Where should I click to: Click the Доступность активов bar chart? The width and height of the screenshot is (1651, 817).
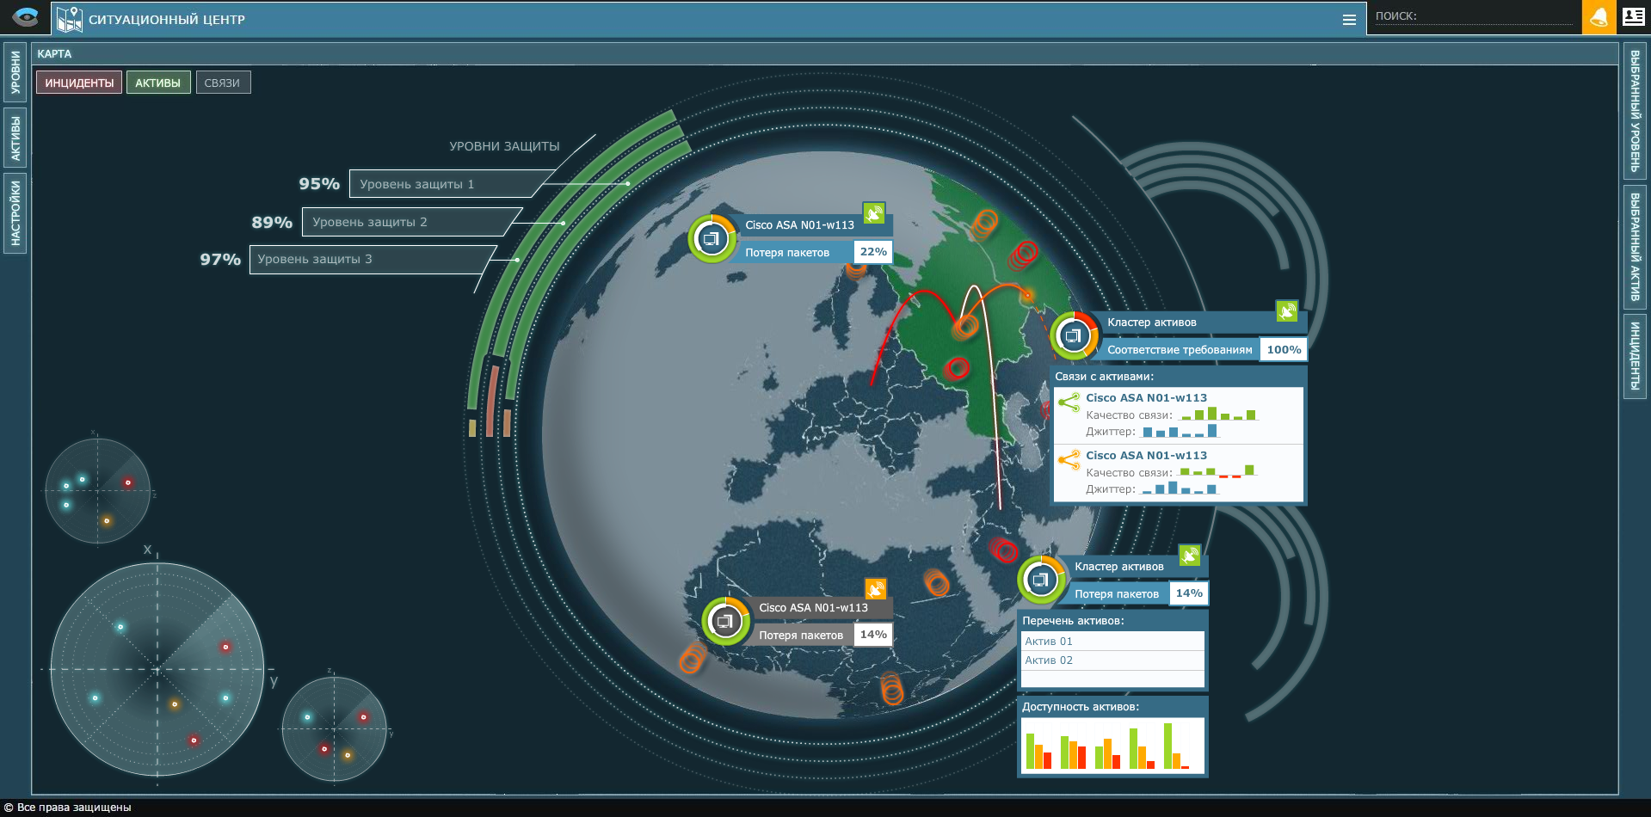1112,746
